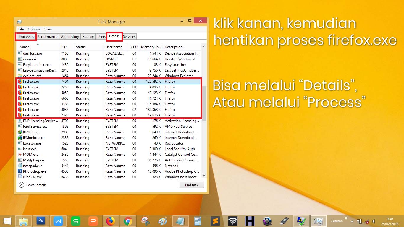Sort the list by Name column
Screen dimensions: 404x227
point(38,47)
